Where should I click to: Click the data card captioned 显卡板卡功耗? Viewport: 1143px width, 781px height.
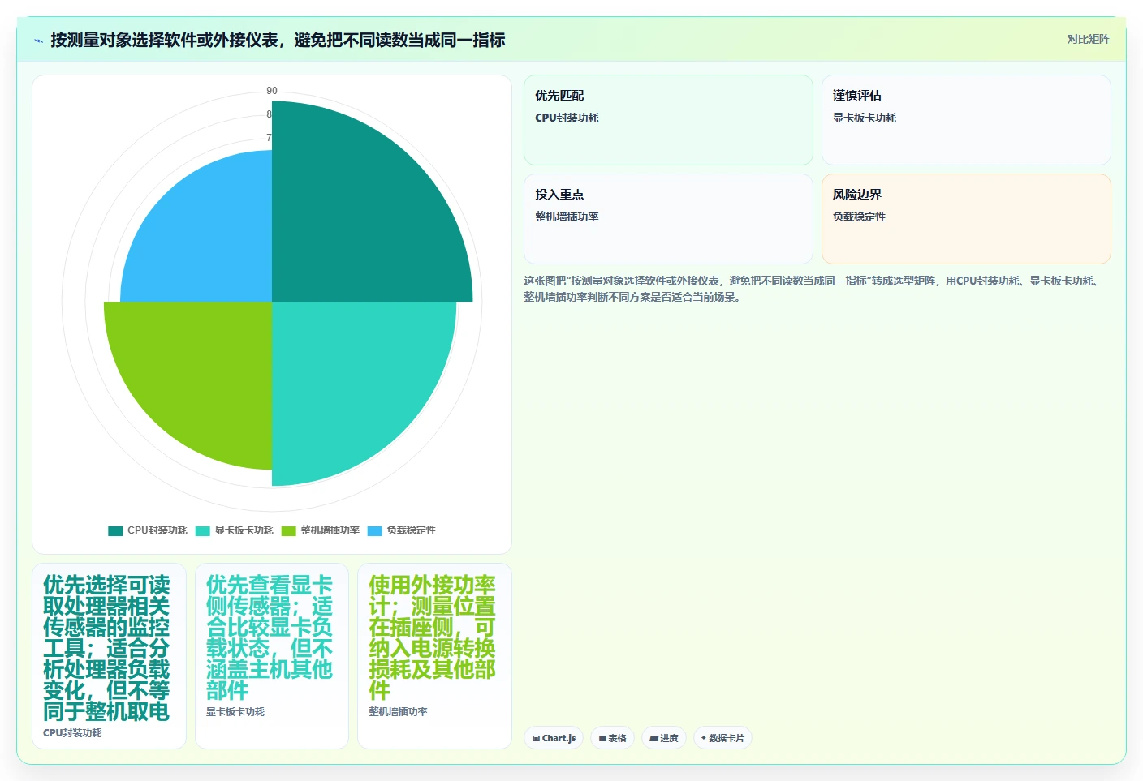272,656
